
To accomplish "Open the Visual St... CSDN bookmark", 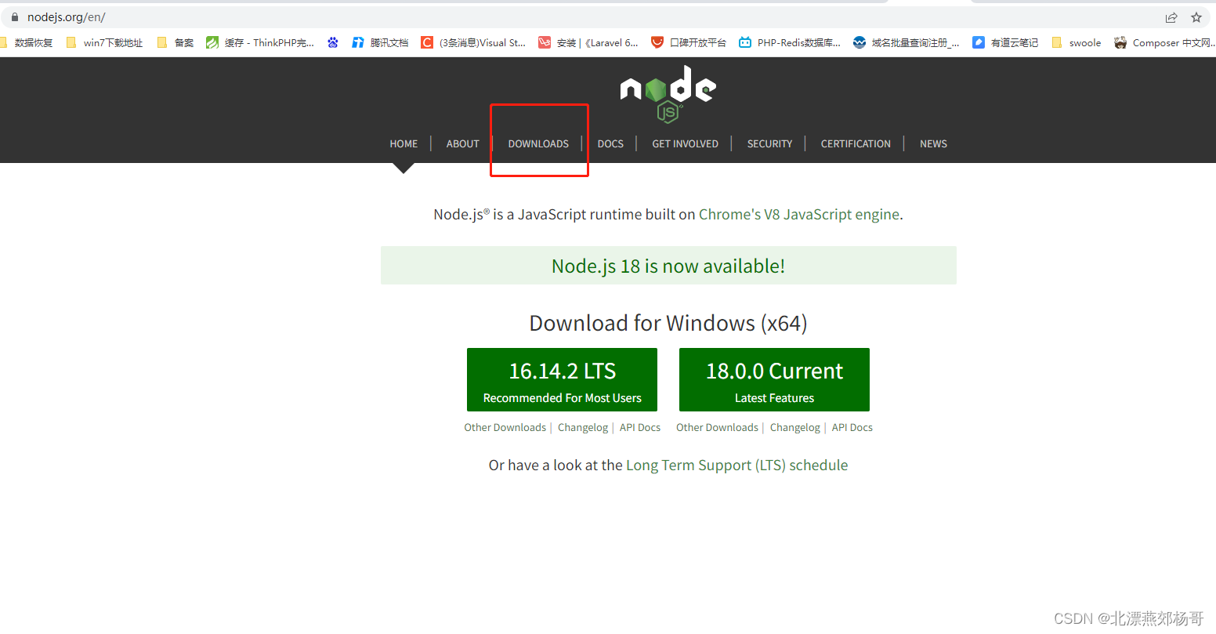I will coord(473,43).
